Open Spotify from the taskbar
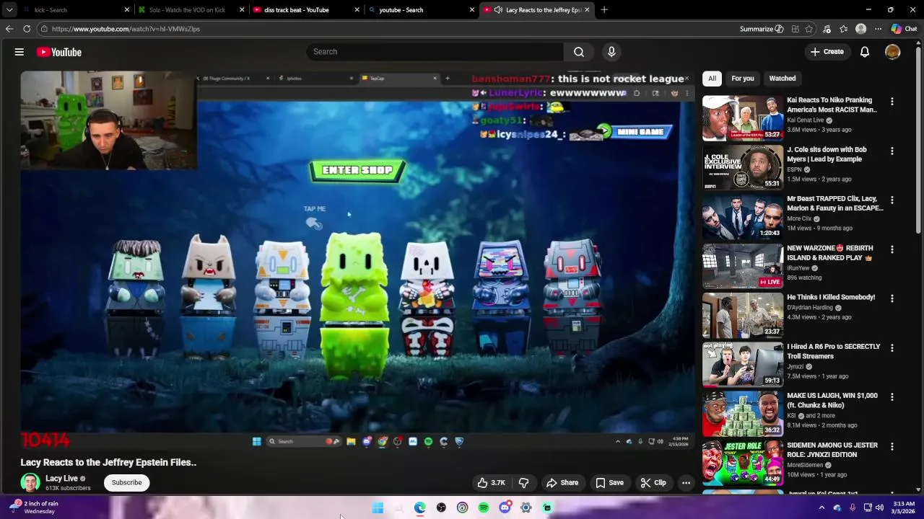The width and height of the screenshot is (924, 519). tap(484, 508)
